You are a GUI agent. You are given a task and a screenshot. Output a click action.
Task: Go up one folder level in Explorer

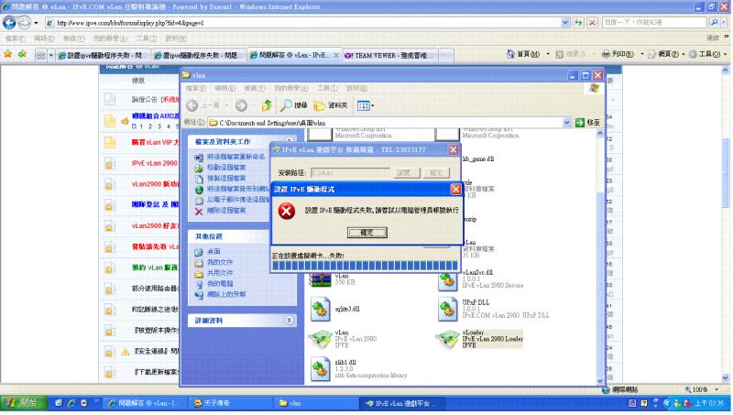[267, 105]
